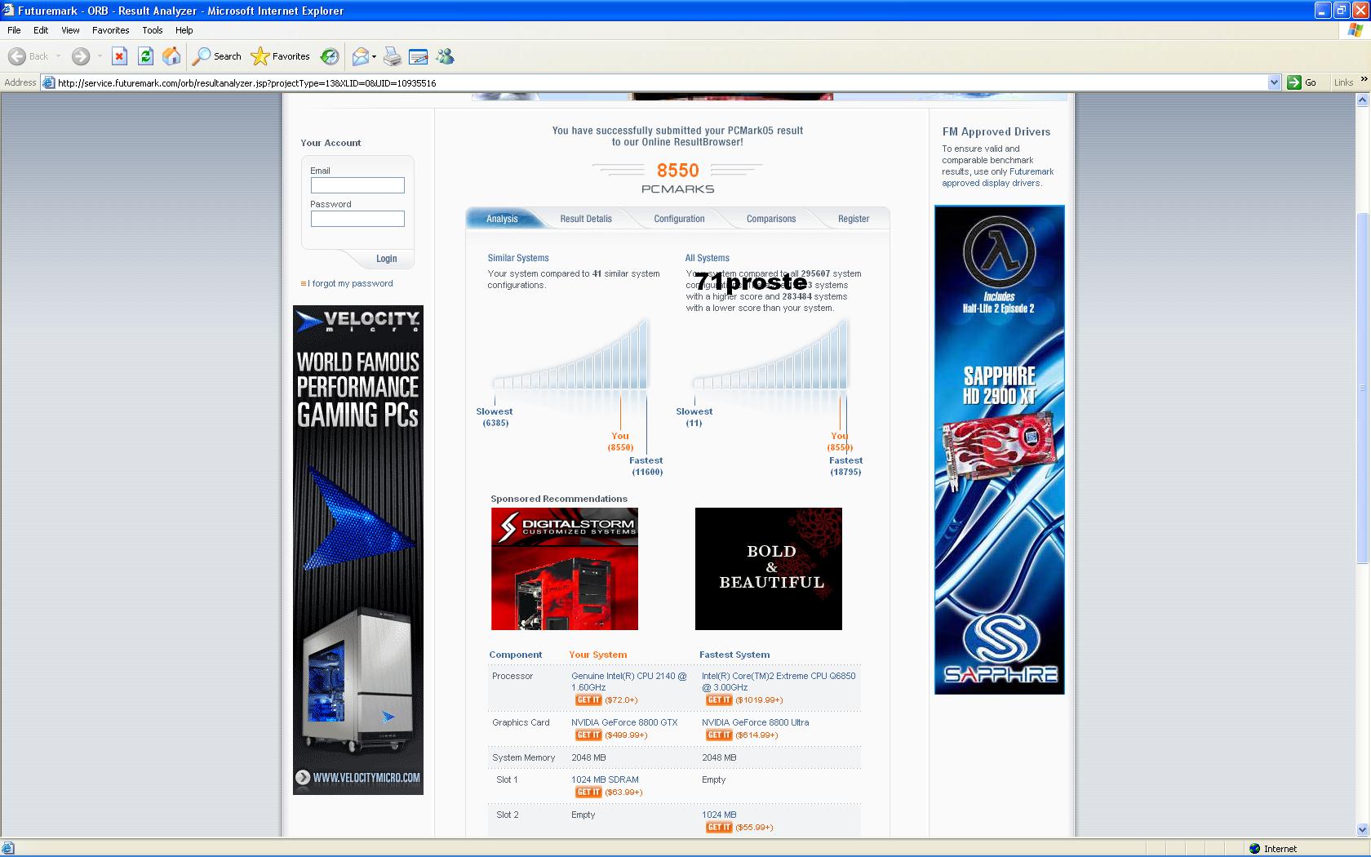Open the Register tab
This screenshot has height=857, width=1371.
click(x=854, y=219)
